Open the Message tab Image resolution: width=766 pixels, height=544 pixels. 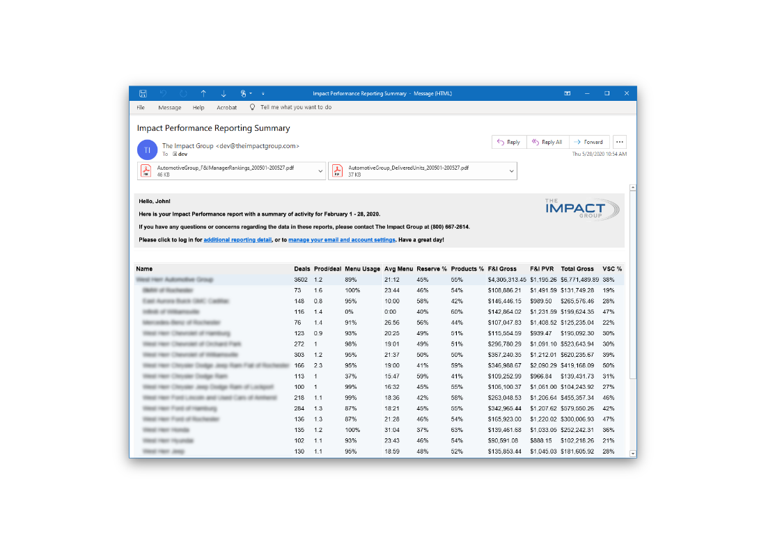click(x=169, y=107)
